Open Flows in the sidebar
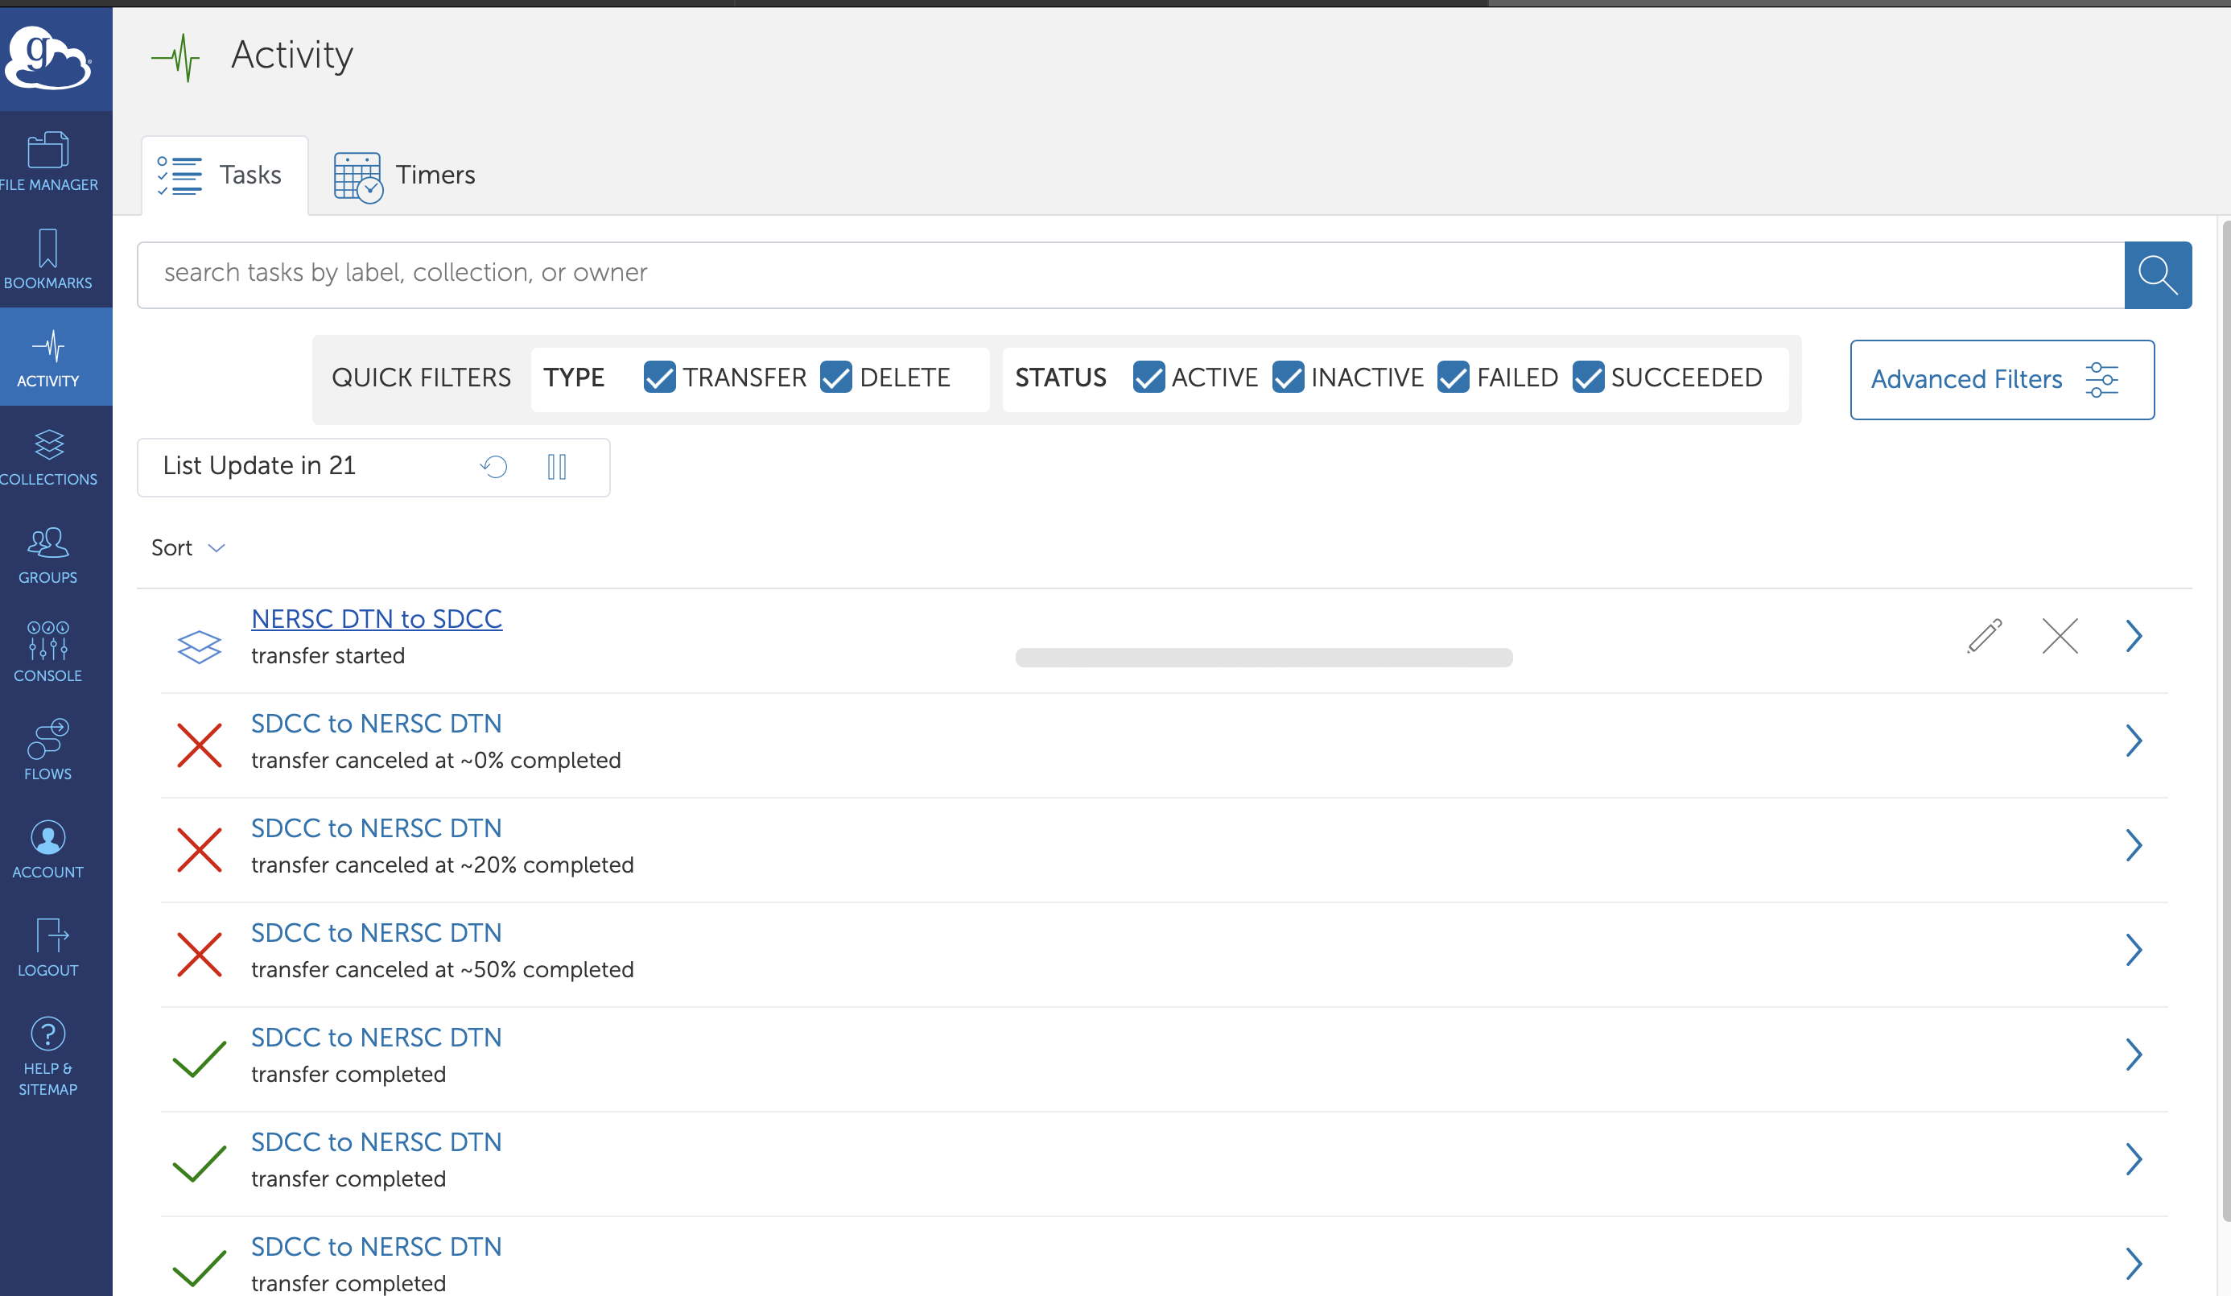This screenshot has height=1296, width=2231. [48, 751]
